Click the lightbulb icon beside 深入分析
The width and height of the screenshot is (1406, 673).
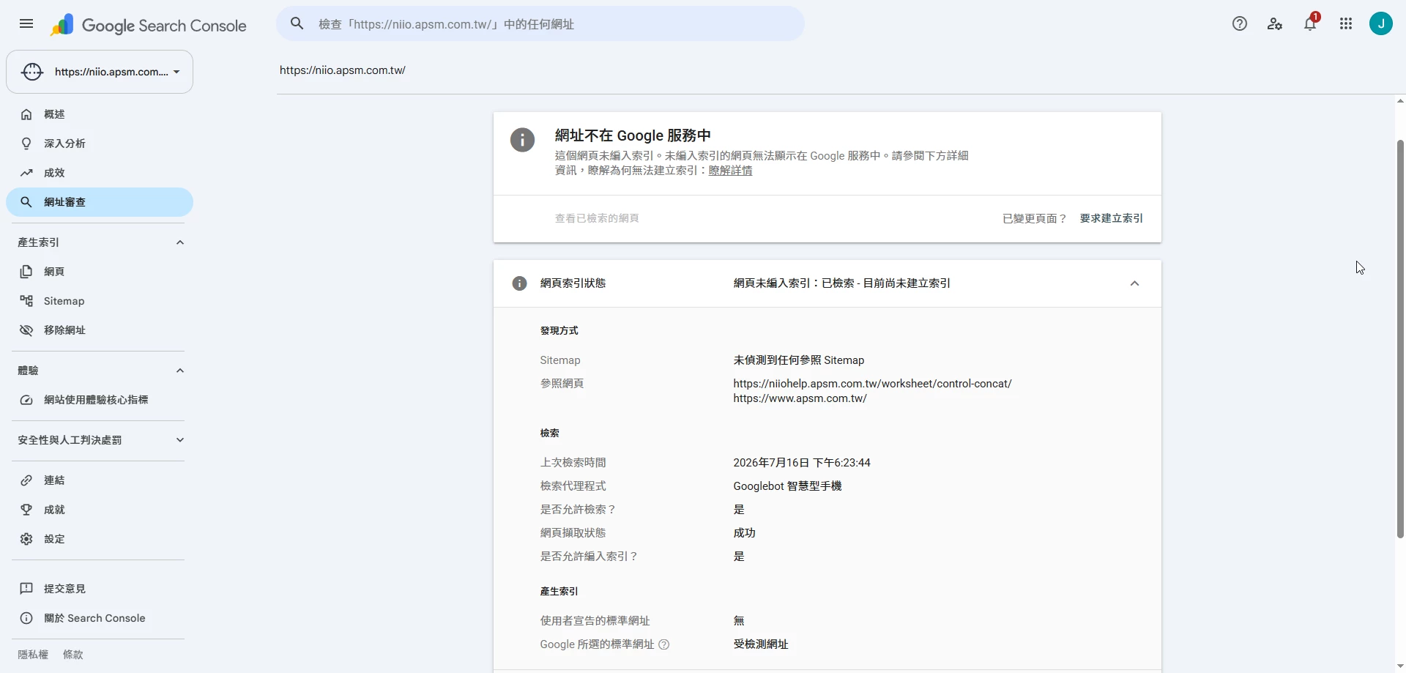[26, 144]
